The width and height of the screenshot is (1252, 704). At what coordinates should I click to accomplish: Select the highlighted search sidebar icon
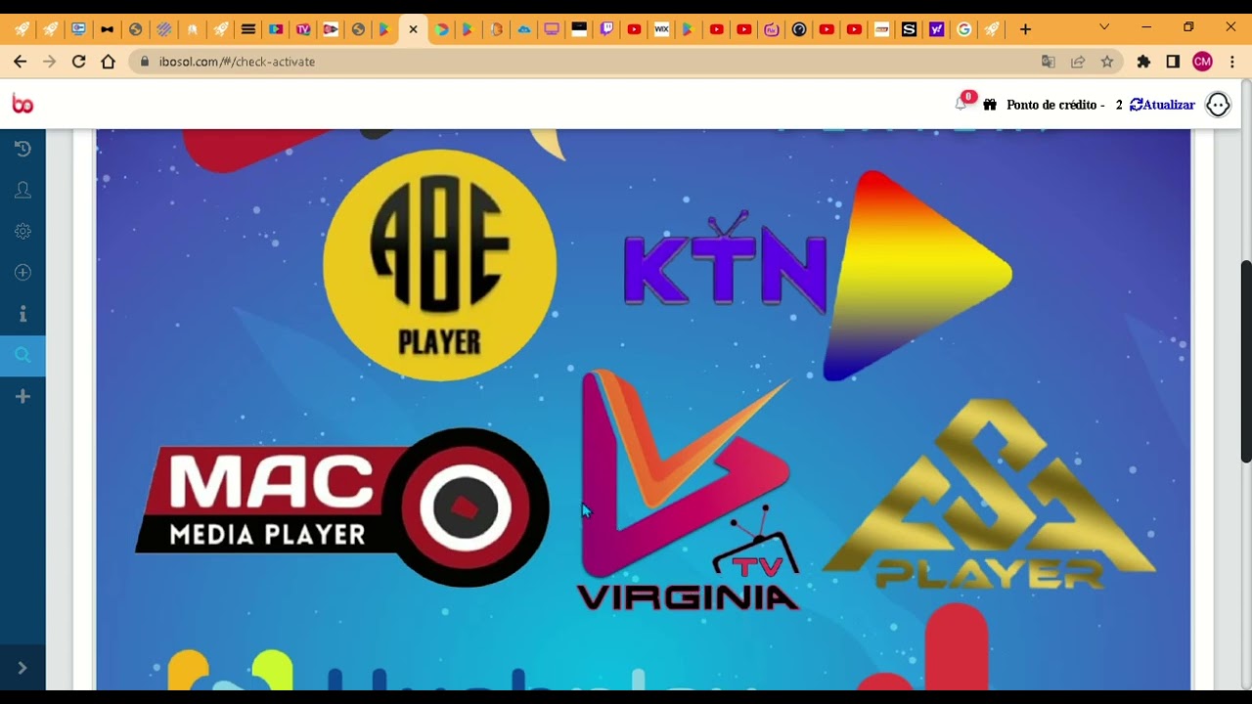(22, 356)
